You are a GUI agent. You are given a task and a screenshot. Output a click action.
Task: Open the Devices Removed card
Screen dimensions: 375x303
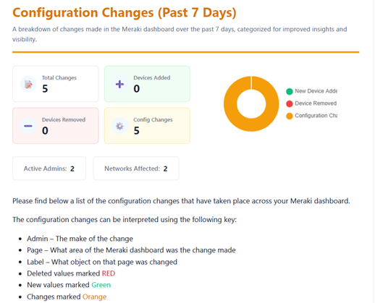(56, 126)
